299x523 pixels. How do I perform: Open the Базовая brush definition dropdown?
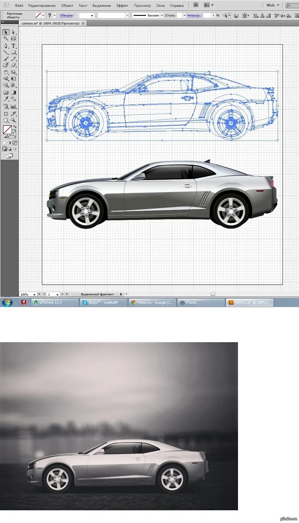pos(162,16)
